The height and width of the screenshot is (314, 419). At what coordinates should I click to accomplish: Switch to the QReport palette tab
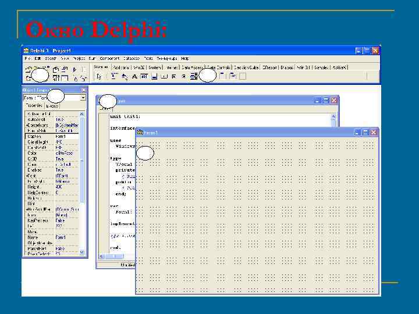coord(269,67)
